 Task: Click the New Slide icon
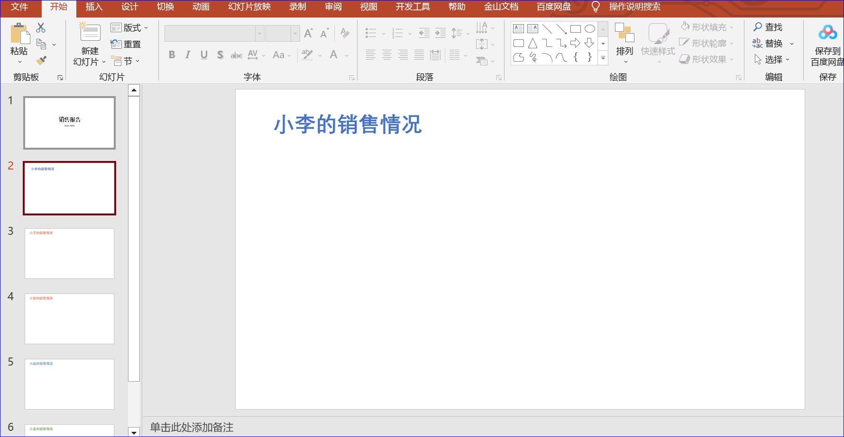tap(90, 33)
